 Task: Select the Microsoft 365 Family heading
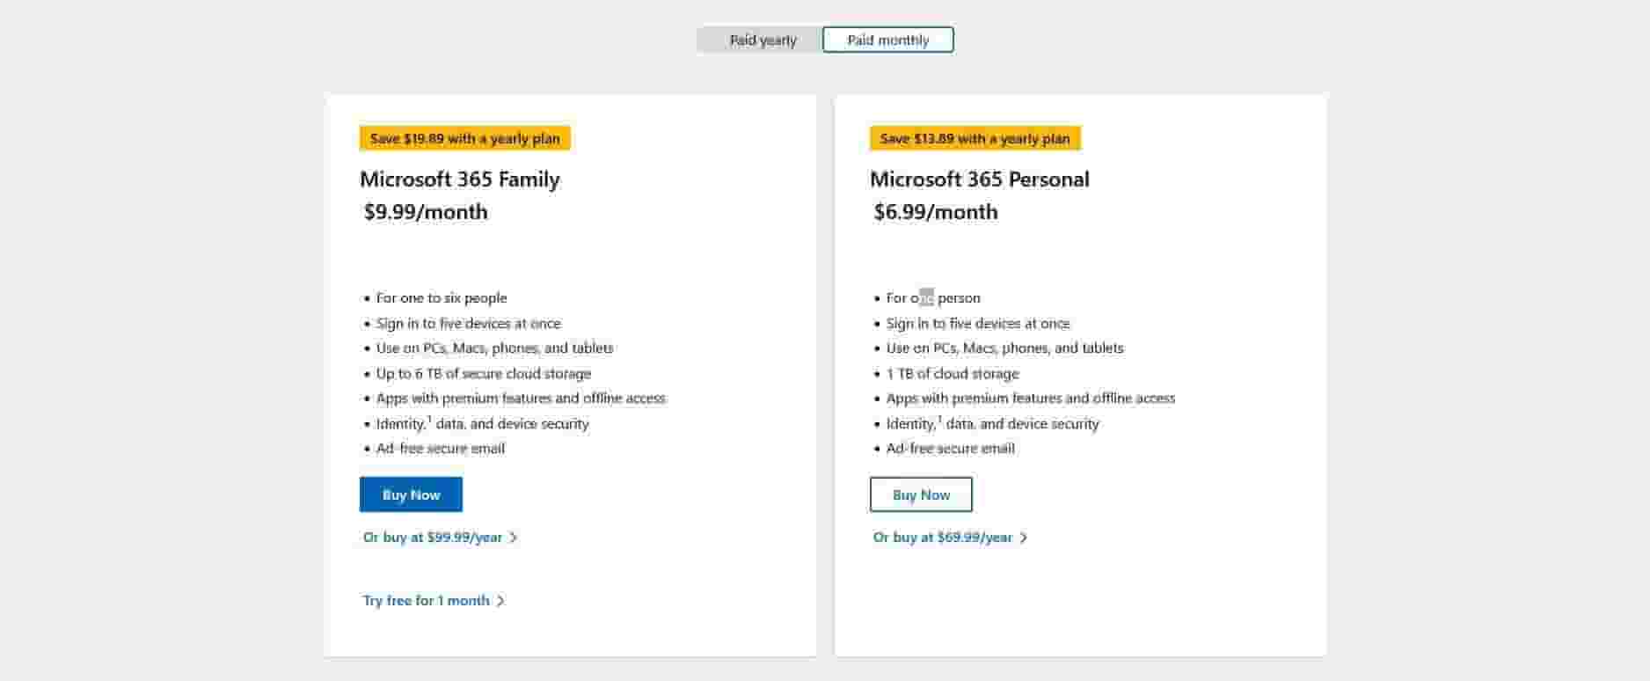(x=458, y=179)
